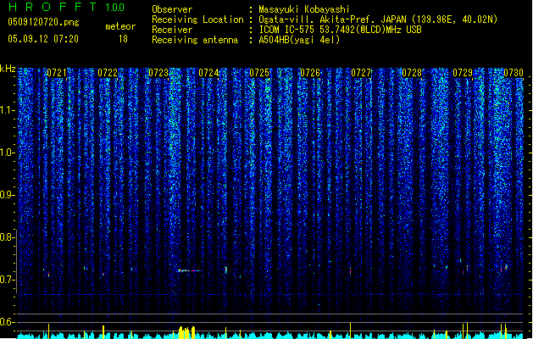Click the kHz axis unit label
Image resolution: width=533 pixels, height=339 pixels.
(x=8, y=69)
